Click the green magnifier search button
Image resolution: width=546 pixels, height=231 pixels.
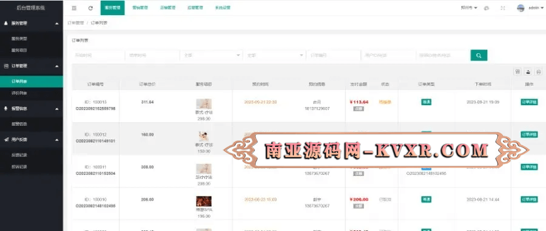479,55
